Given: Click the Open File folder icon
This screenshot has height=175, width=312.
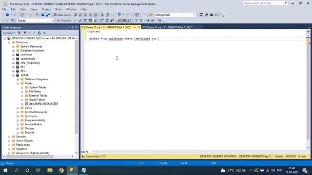Looking at the screenshot, I should [x=38, y=15].
